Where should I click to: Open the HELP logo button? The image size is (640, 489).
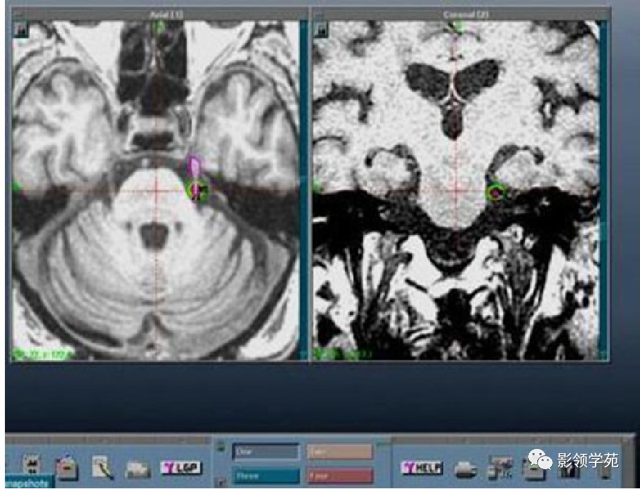[x=422, y=468]
